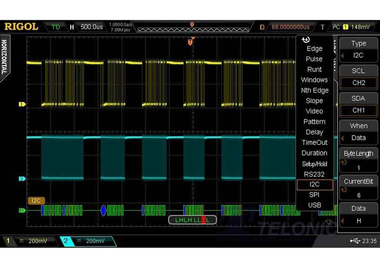Choose Setup/Hold trigger type
The image size is (380, 268).
315,164
